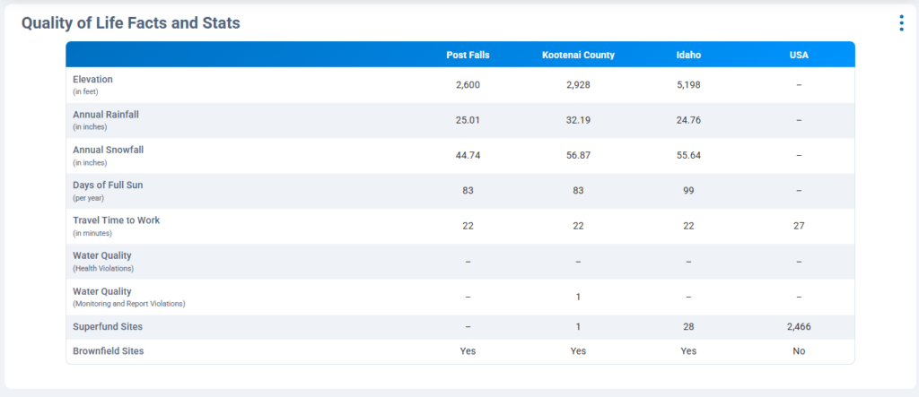Select the Days of Full Sun label
The width and height of the screenshot is (919, 397).
point(107,186)
